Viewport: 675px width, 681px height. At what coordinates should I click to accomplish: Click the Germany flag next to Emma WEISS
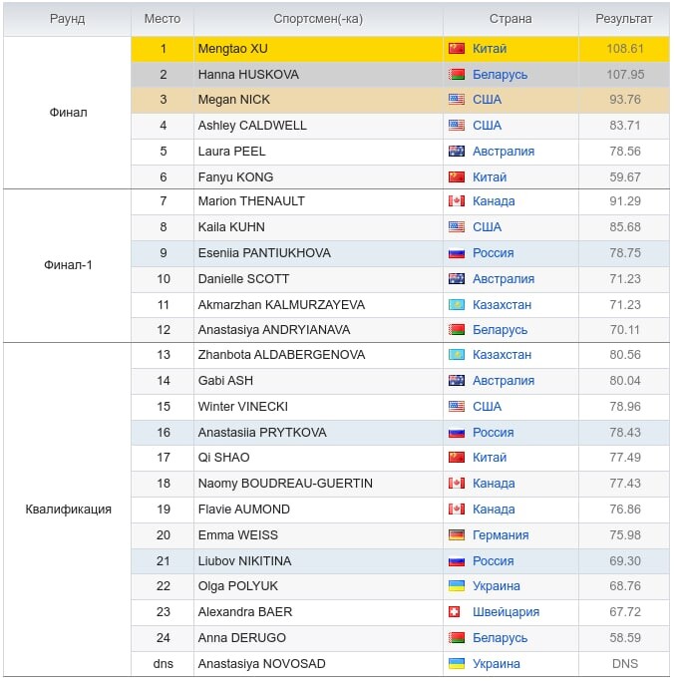(x=457, y=535)
